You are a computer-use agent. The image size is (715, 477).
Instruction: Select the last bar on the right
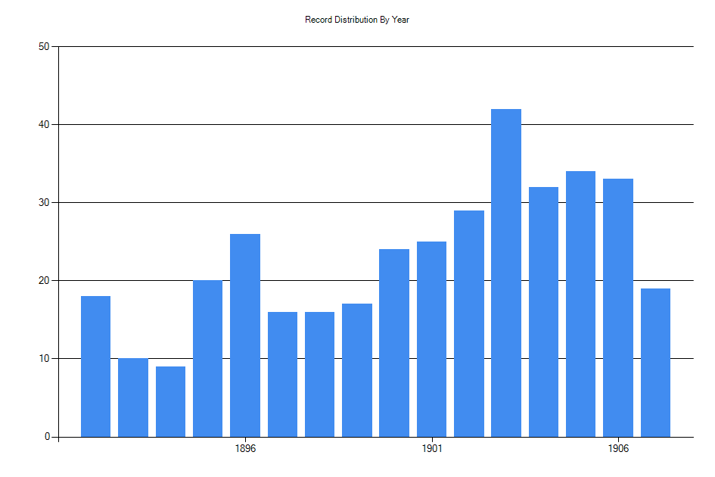[655, 363]
